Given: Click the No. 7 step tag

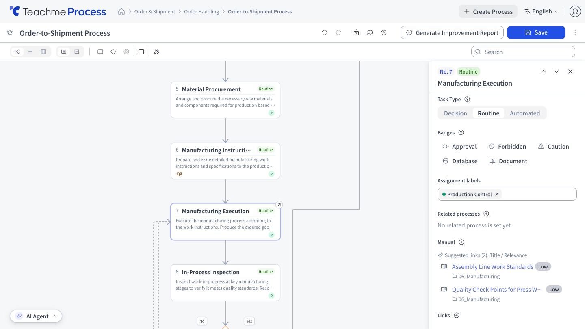Looking at the screenshot, I should [446, 71].
